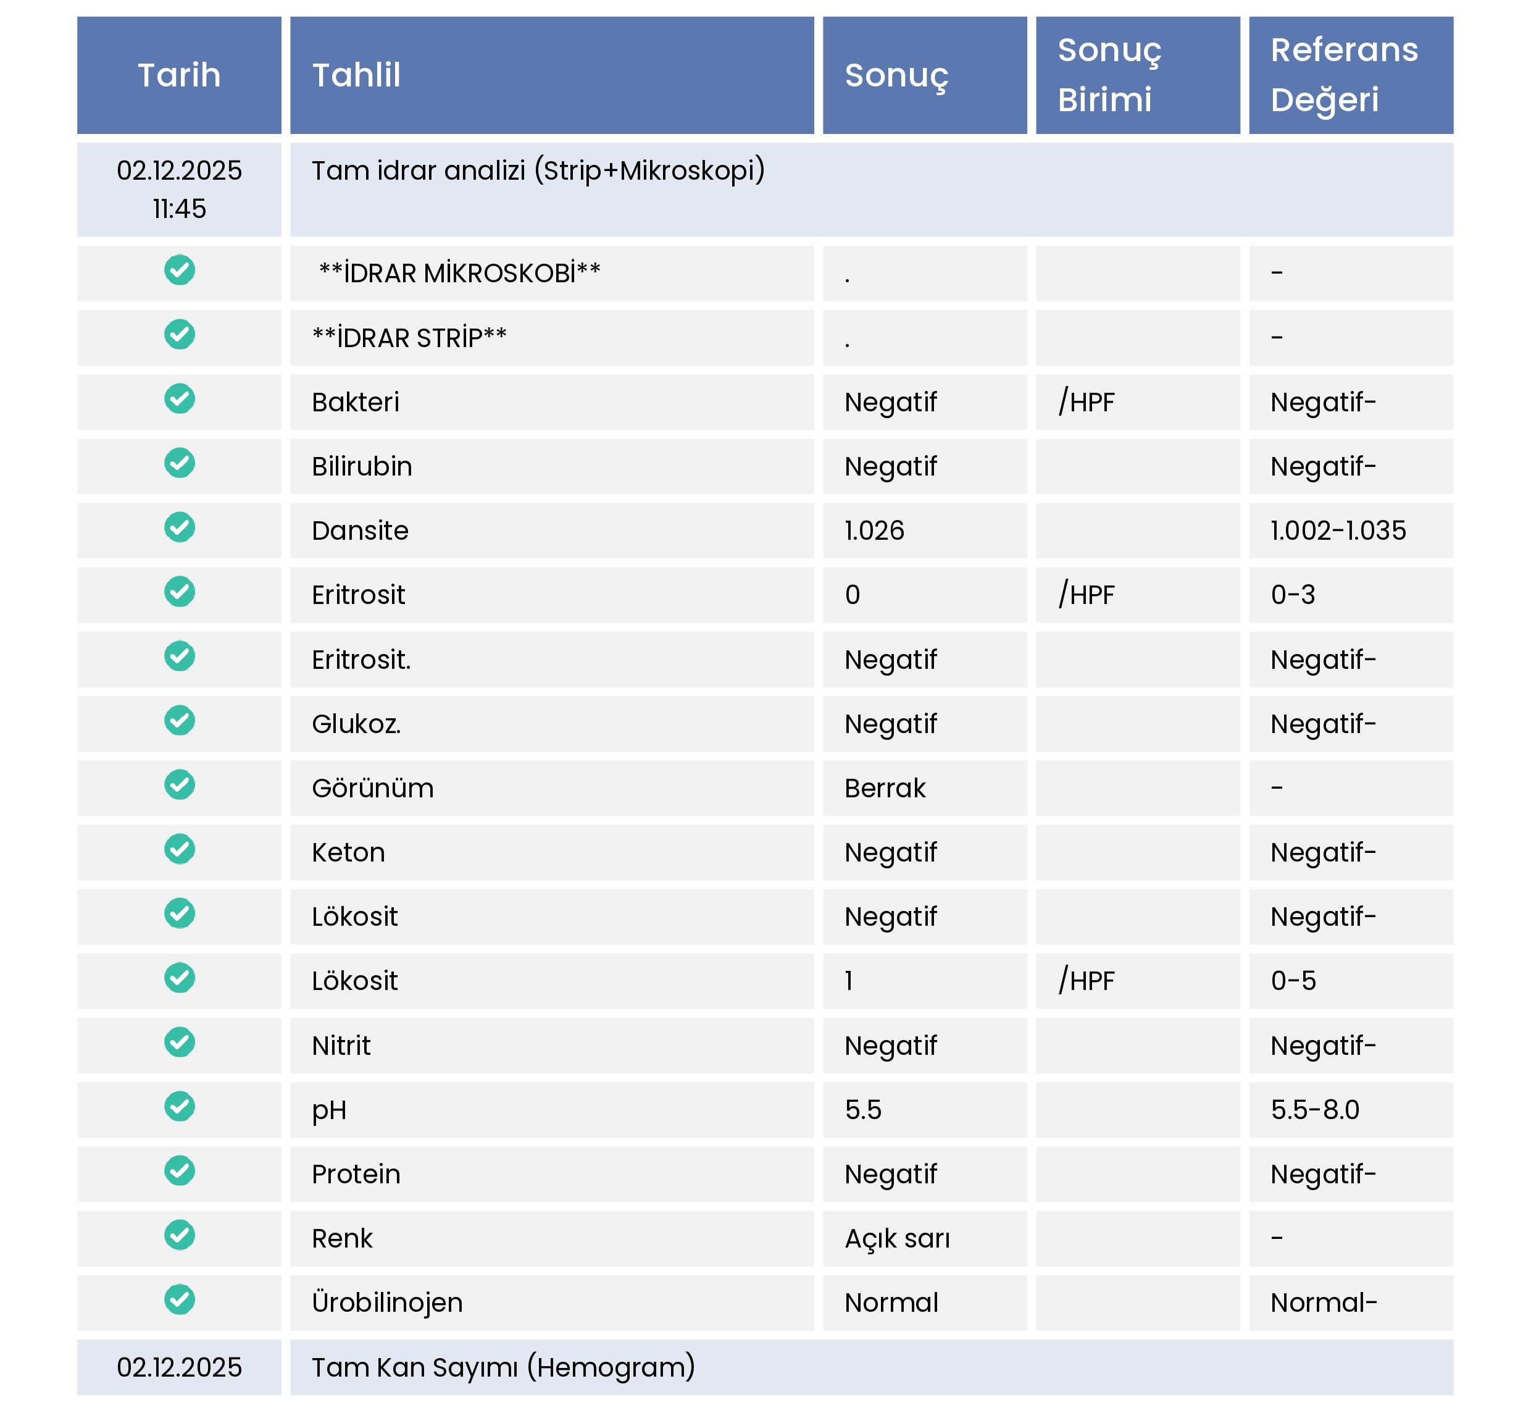The image size is (1531, 1418).
Task: Select the green check icon for Dansite
Action: (x=180, y=528)
